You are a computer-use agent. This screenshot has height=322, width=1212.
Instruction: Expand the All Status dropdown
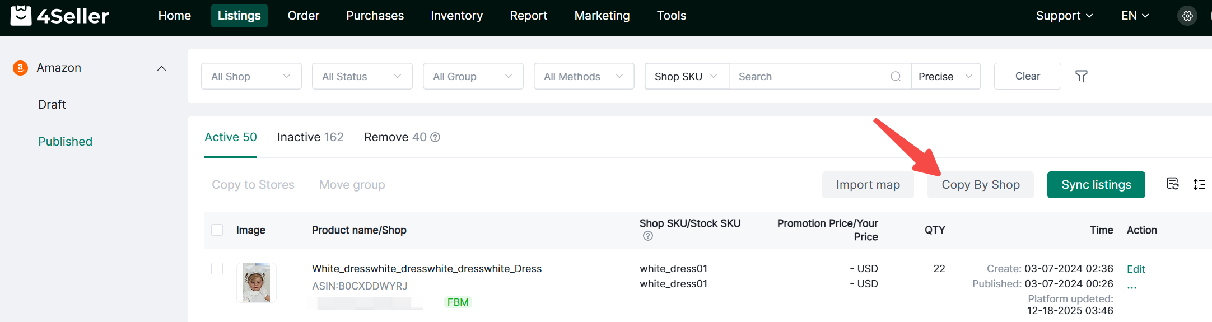[x=362, y=77]
